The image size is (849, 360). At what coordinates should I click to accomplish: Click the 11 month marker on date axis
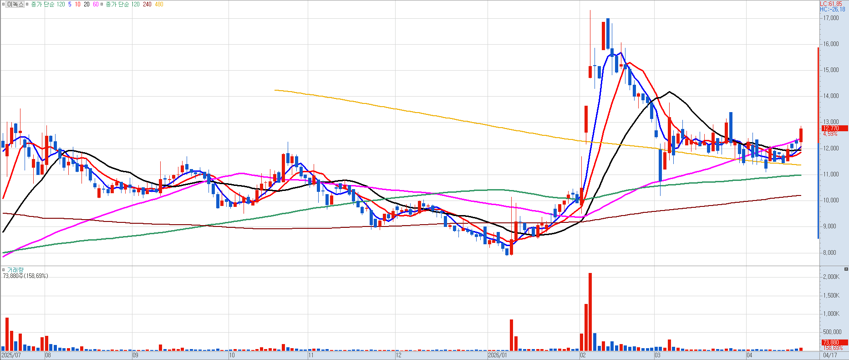311,355
